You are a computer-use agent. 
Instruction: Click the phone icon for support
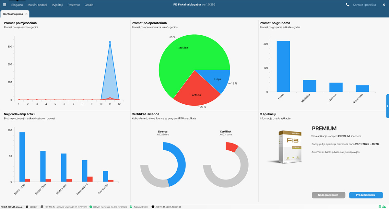(348, 5)
